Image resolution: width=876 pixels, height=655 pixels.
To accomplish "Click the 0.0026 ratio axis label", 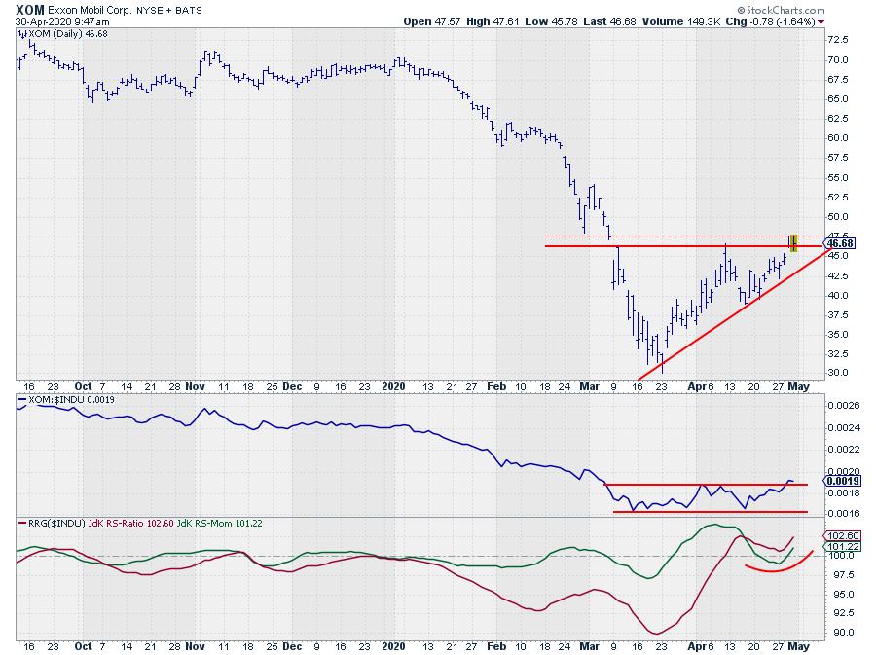I will 844,406.
